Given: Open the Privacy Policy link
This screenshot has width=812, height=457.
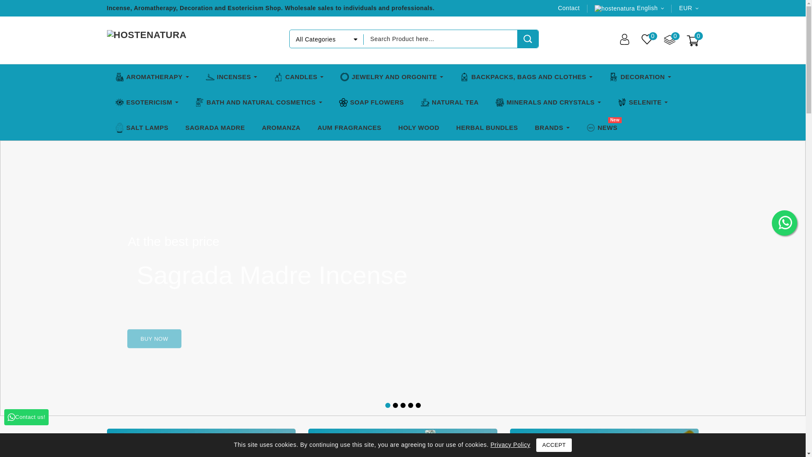Looking at the screenshot, I should pyautogui.click(x=510, y=445).
